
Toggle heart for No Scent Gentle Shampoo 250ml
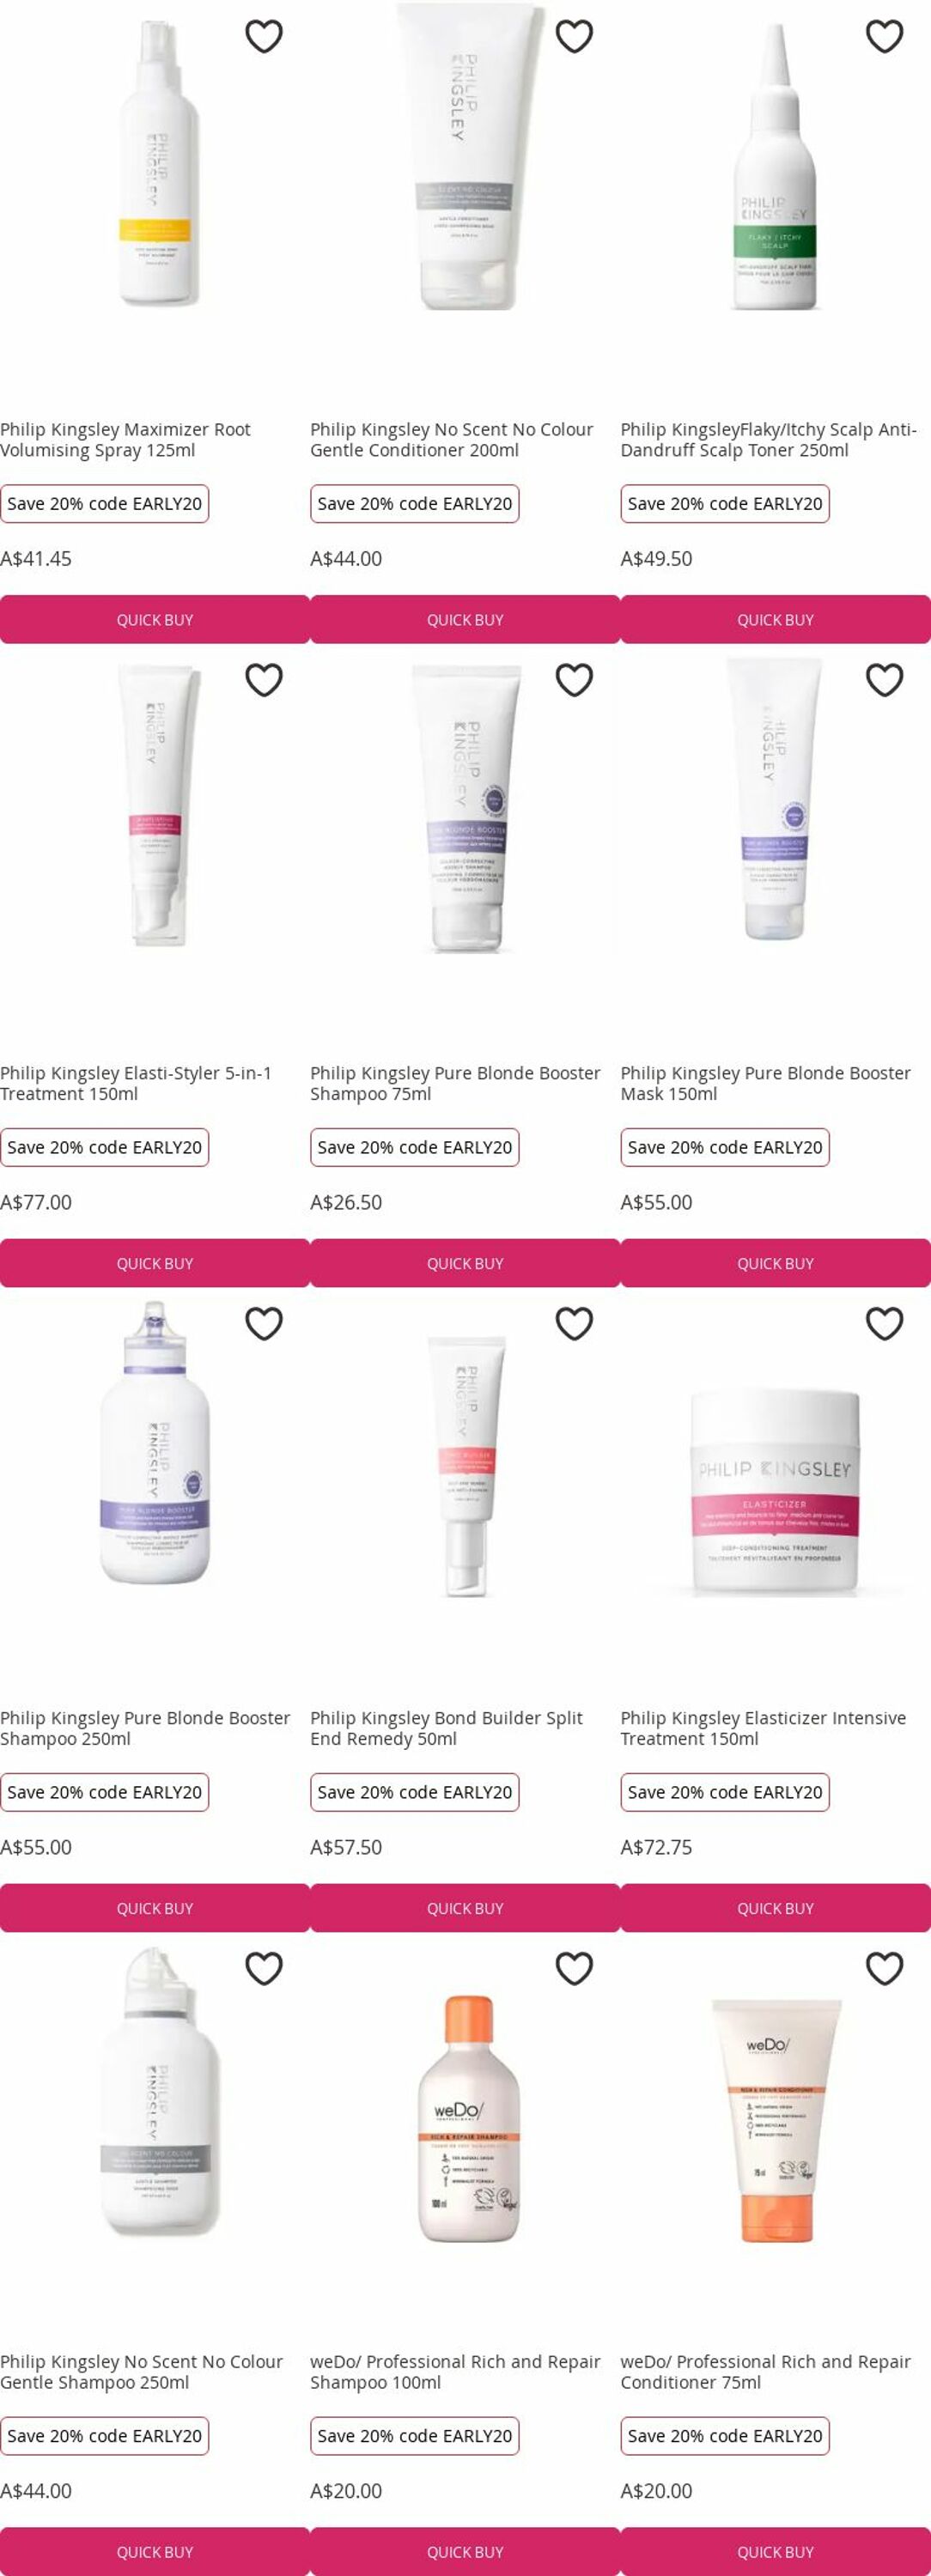click(x=264, y=1968)
